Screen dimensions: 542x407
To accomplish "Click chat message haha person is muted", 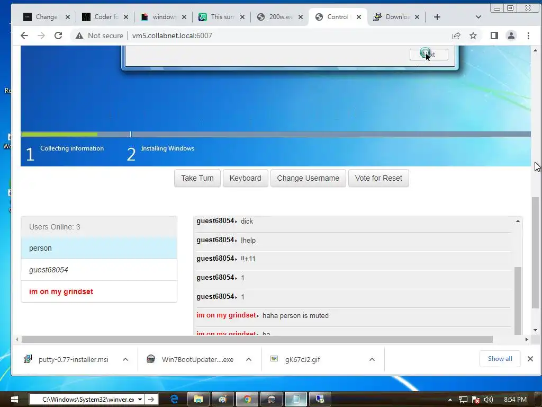I will pos(295,316).
